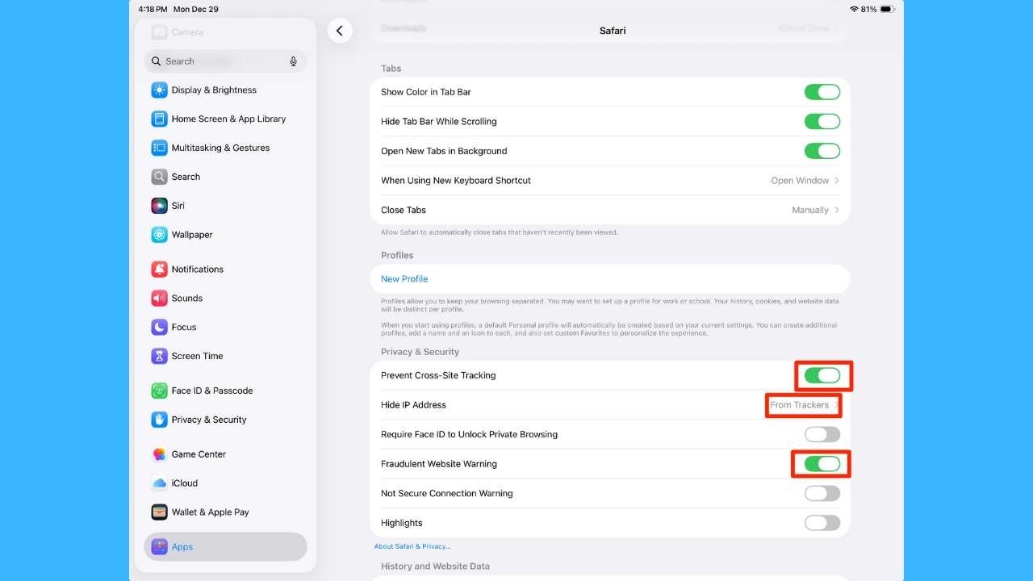Tap the Camera row at sidebar top
This screenshot has height=581, width=1033.
pyautogui.click(x=225, y=32)
